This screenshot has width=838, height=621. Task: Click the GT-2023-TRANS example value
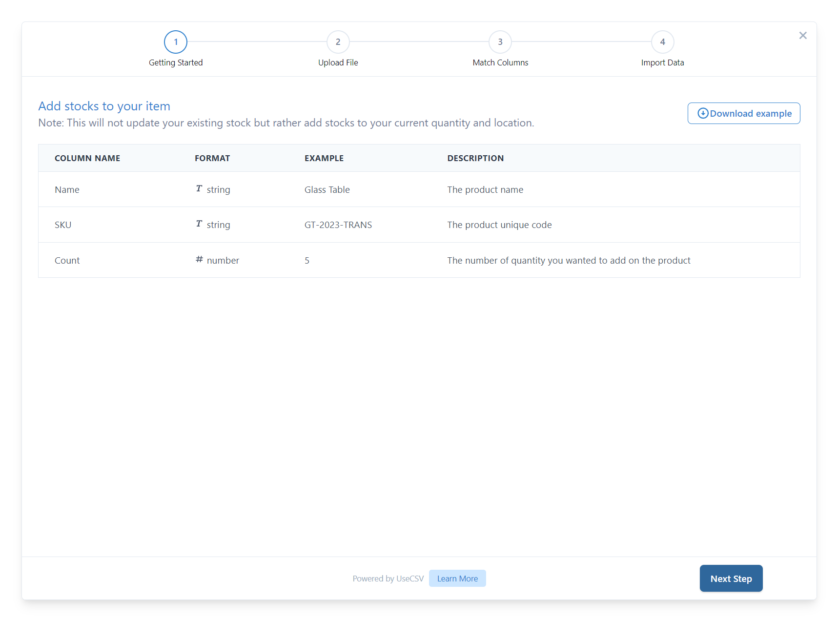[x=338, y=225]
